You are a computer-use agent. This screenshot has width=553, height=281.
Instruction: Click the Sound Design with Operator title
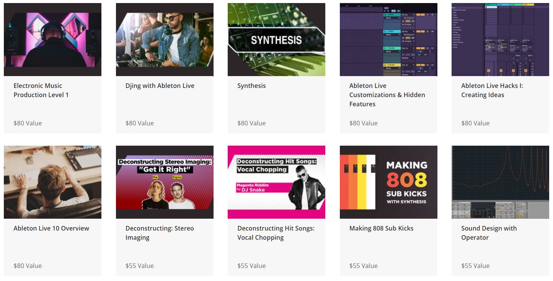coord(489,233)
